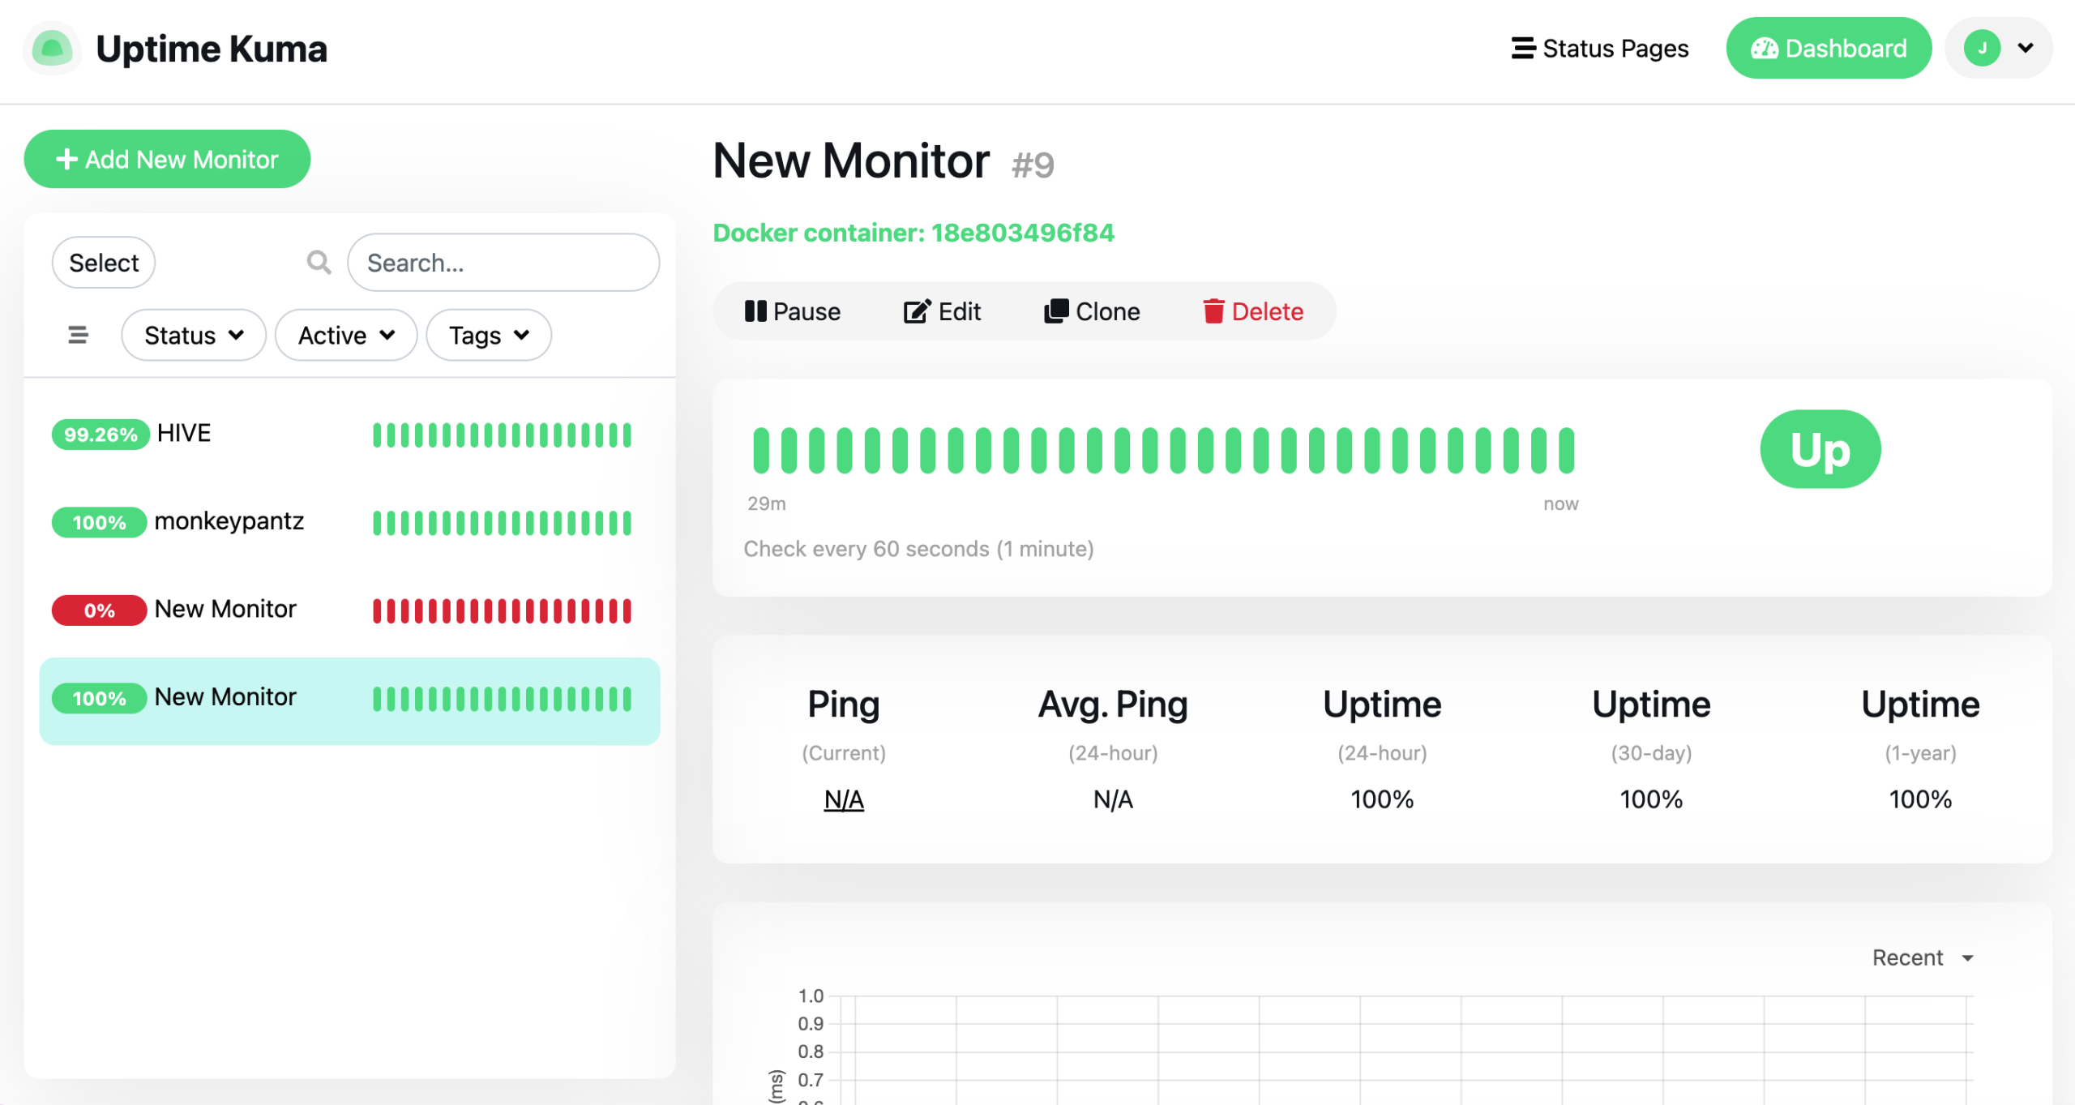Click the Clone copy icon
Image resolution: width=2075 pixels, height=1105 pixels.
click(x=1055, y=311)
